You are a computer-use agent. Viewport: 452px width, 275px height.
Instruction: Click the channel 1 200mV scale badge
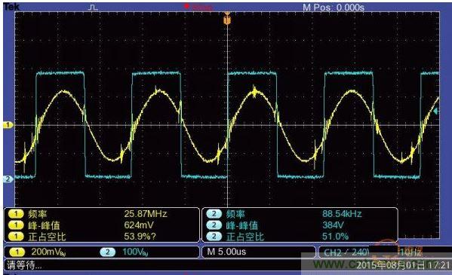pyautogui.click(x=17, y=252)
